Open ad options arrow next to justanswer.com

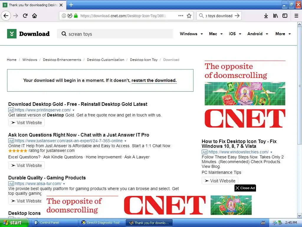125,141
